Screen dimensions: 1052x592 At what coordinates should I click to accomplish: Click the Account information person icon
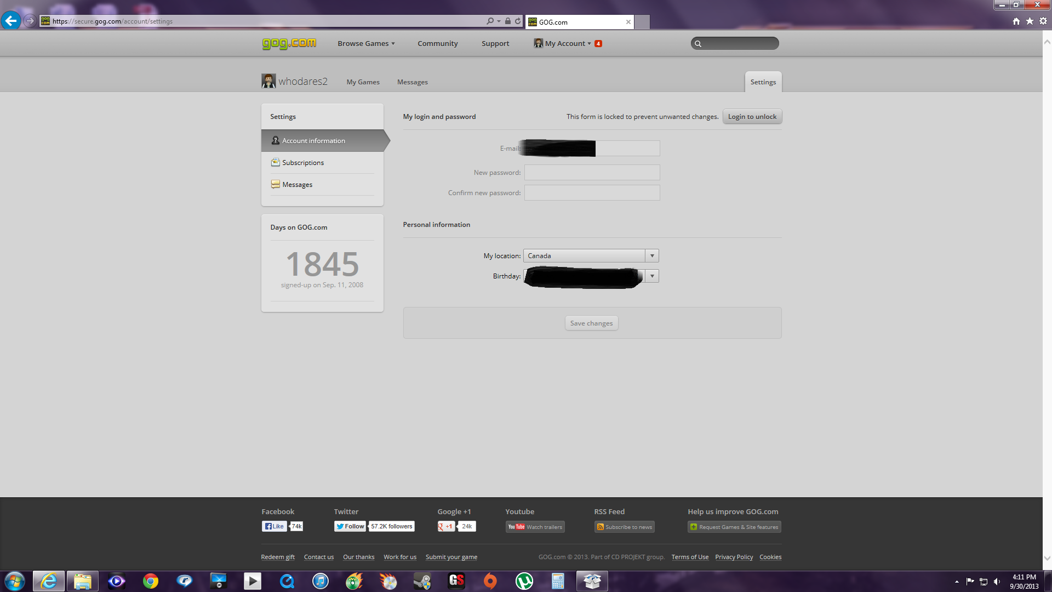[x=276, y=140]
